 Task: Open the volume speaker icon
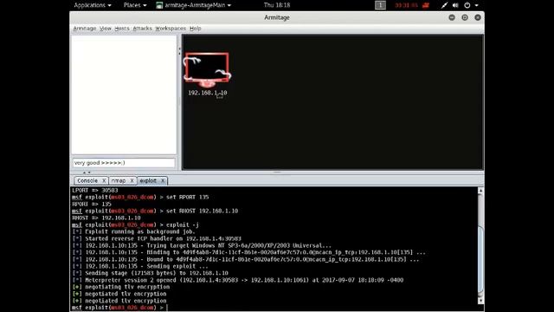455,5
